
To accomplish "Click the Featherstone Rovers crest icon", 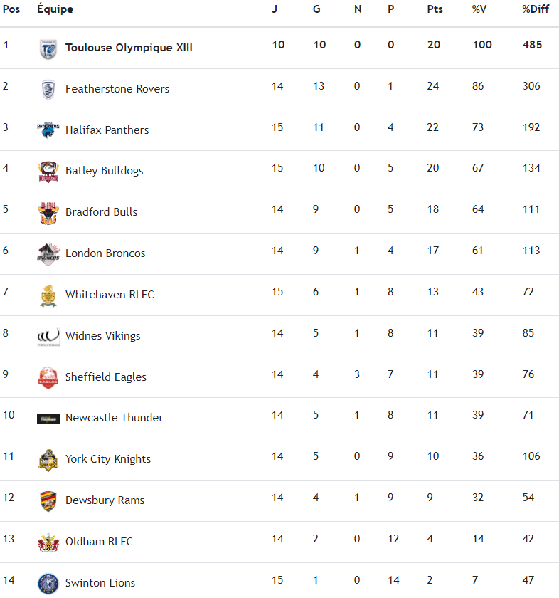I will 48,89.
